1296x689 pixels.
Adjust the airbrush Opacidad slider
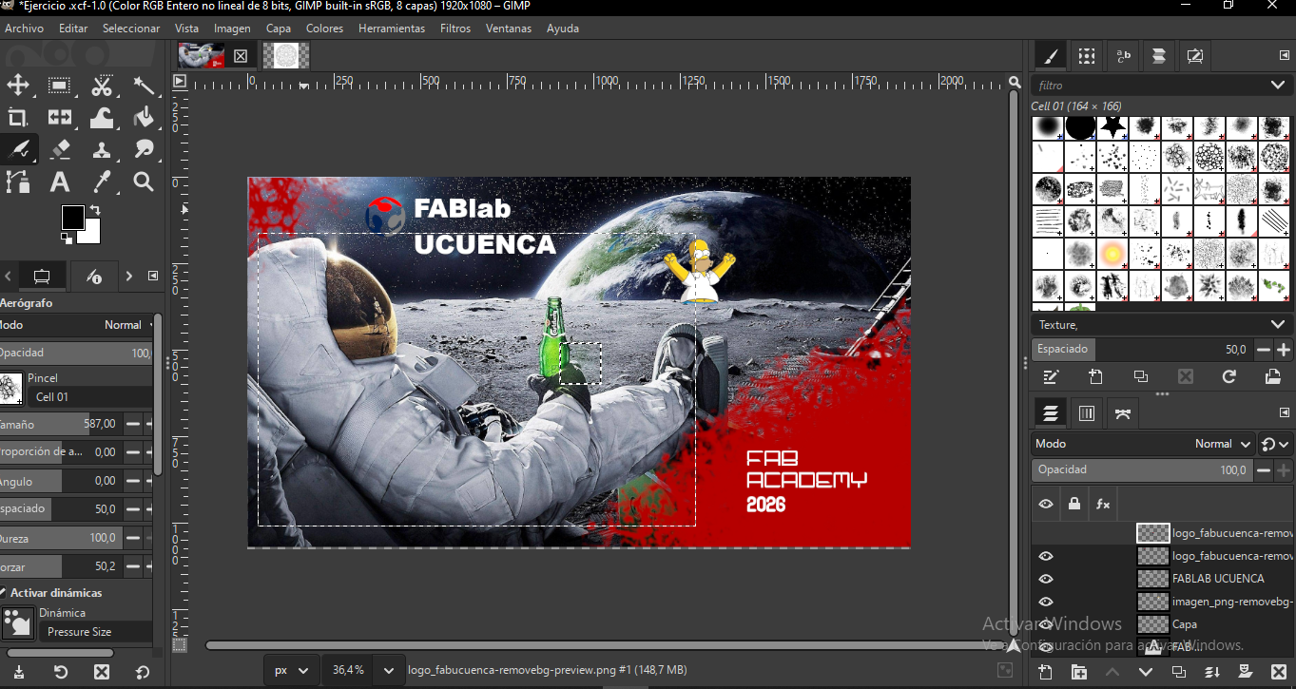point(76,353)
